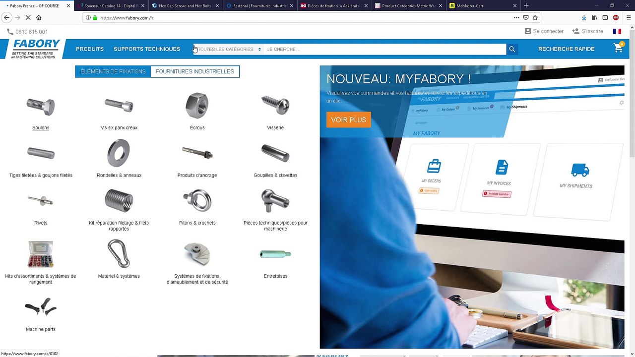Open the Downloads arrow in toolbar
The width and height of the screenshot is (635, 357).
584,17
